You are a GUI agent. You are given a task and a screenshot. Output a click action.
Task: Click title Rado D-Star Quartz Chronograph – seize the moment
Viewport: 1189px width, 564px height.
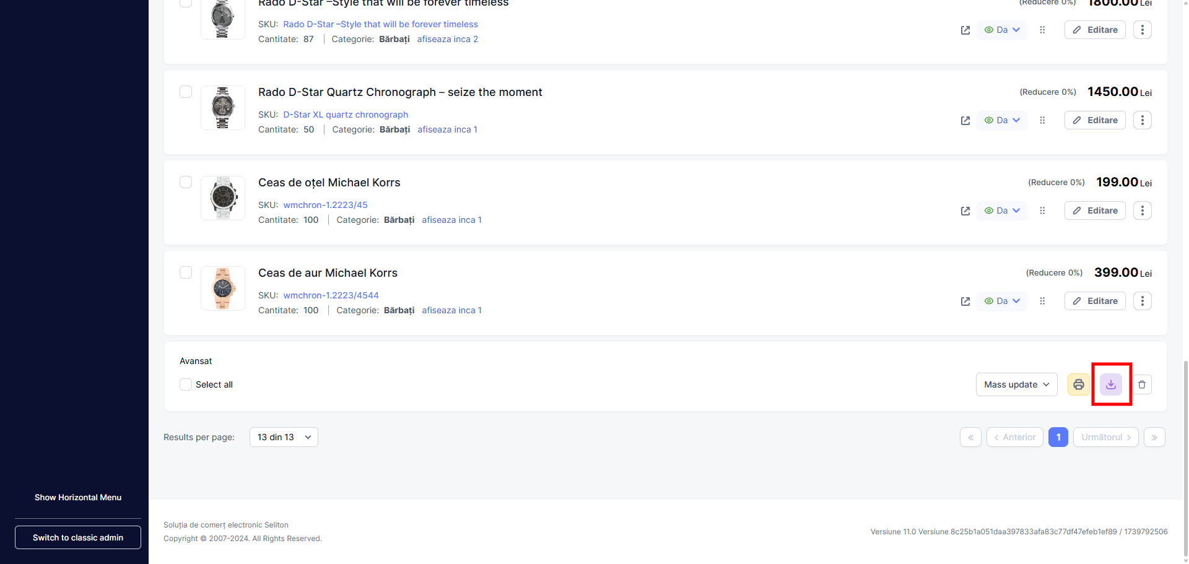coord(400,92)
